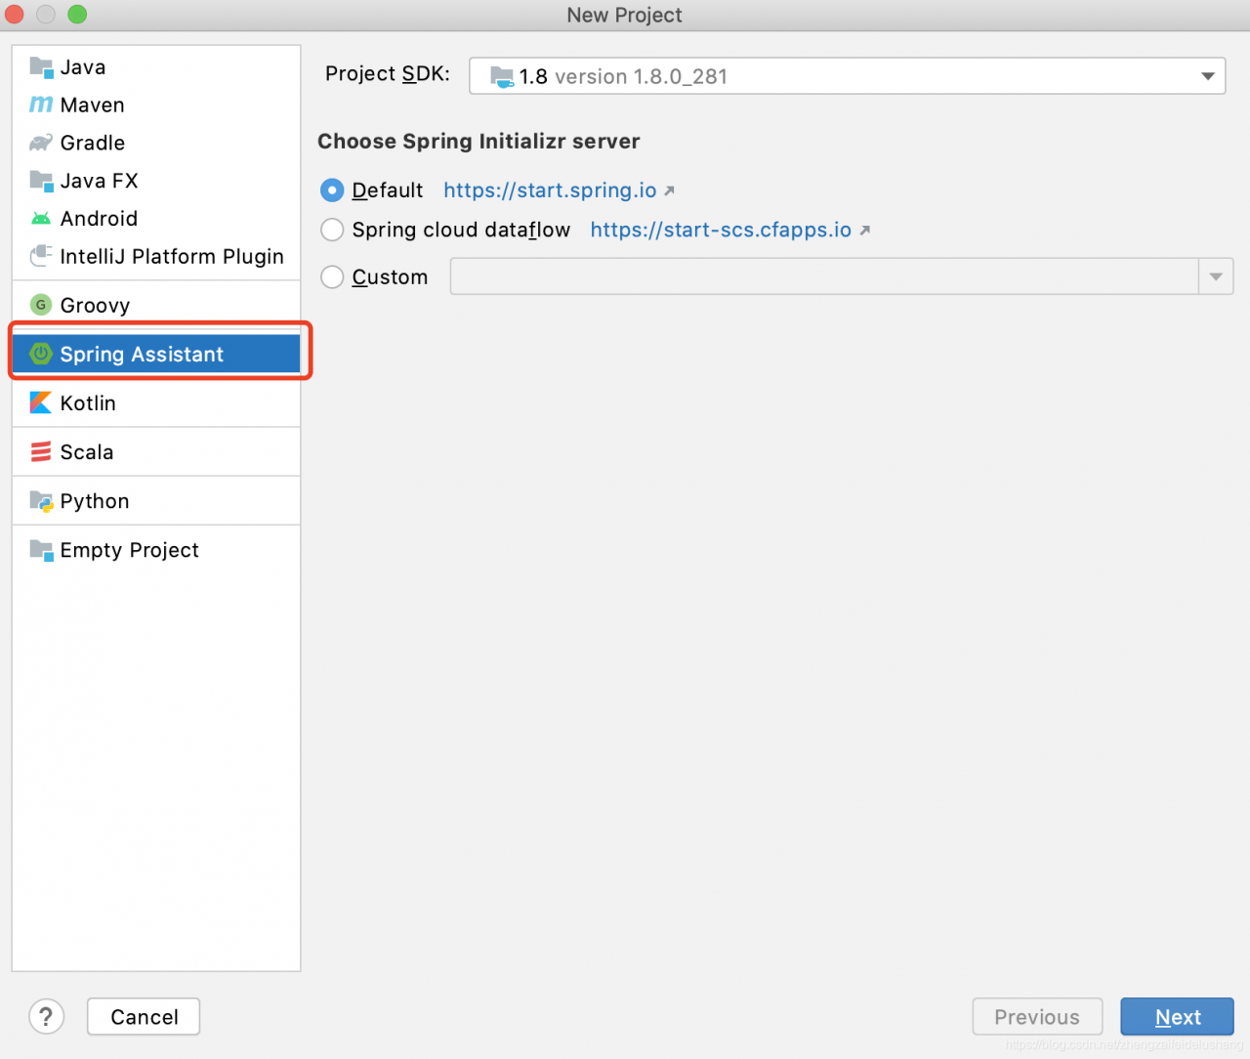Close the New Project dialog window
This screenshot has width=1250, height=1059.
coord(15,15)
